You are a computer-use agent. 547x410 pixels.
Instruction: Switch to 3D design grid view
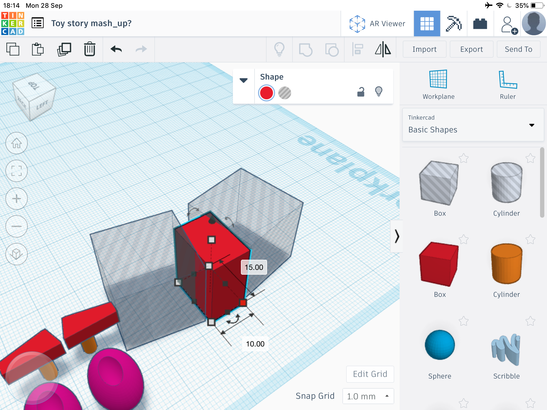[x=427, y=23]
